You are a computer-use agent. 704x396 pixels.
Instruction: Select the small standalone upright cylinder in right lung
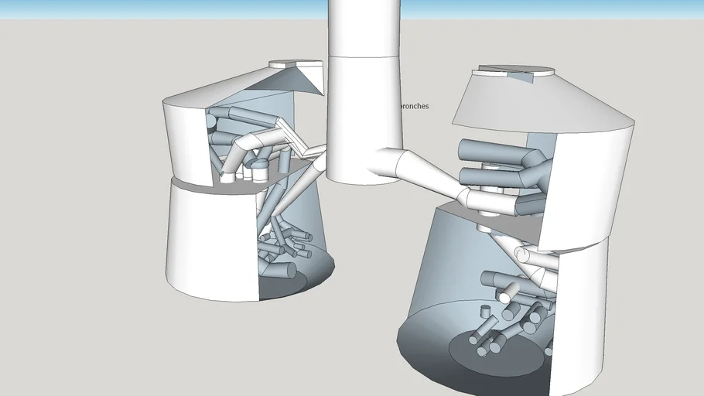486,312
